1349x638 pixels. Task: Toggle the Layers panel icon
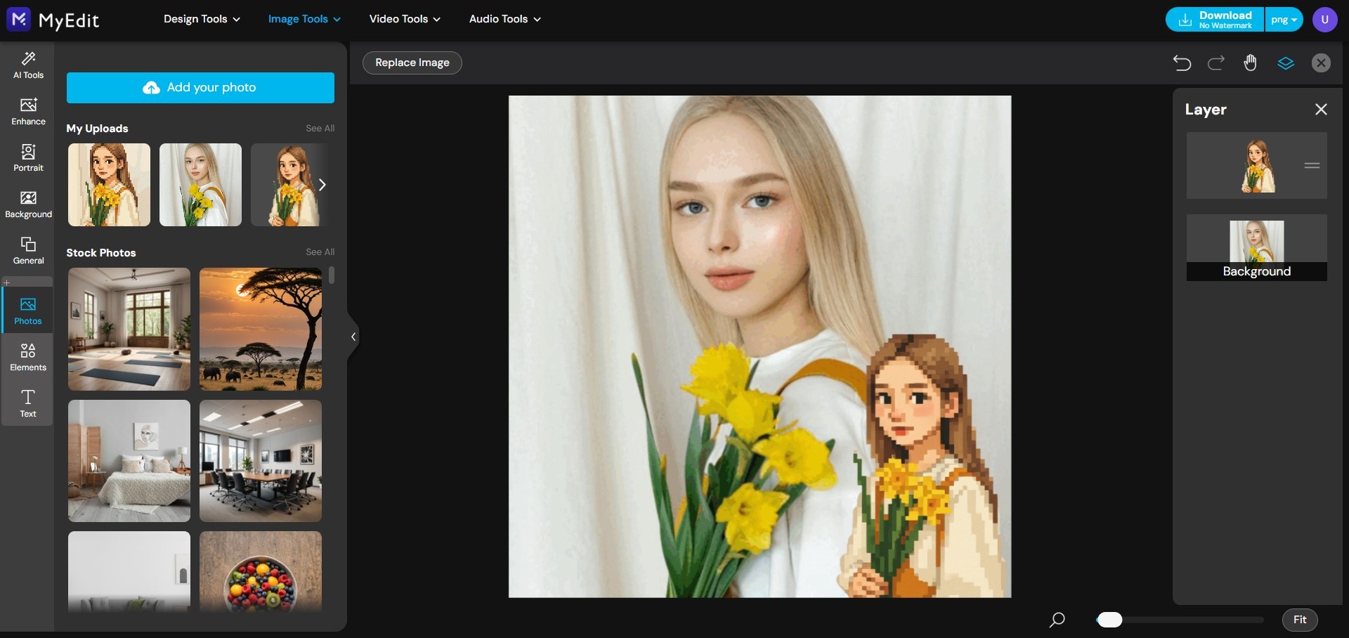click(1285, 63)
